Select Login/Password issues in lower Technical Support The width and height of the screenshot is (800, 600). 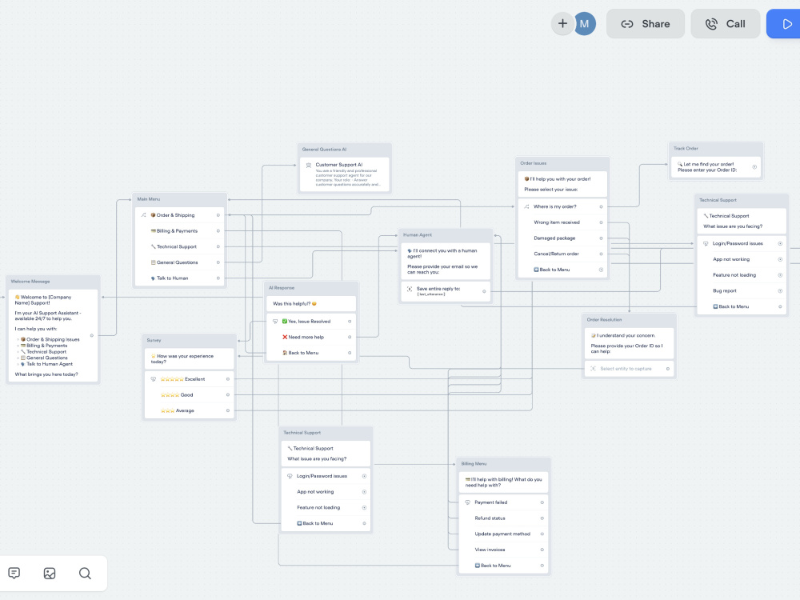pyautogui.click(x=326, y=476)
